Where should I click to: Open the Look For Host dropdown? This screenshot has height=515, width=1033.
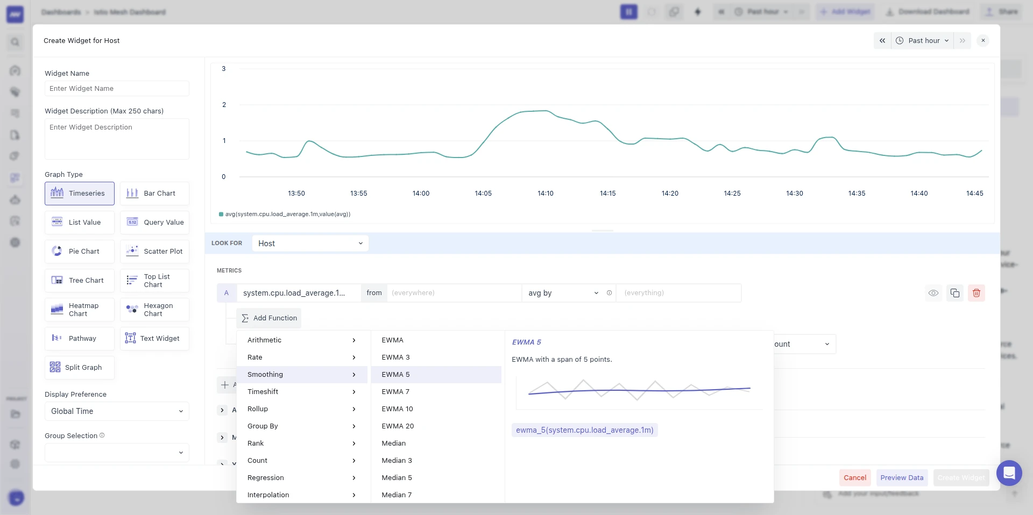point(310,244)
